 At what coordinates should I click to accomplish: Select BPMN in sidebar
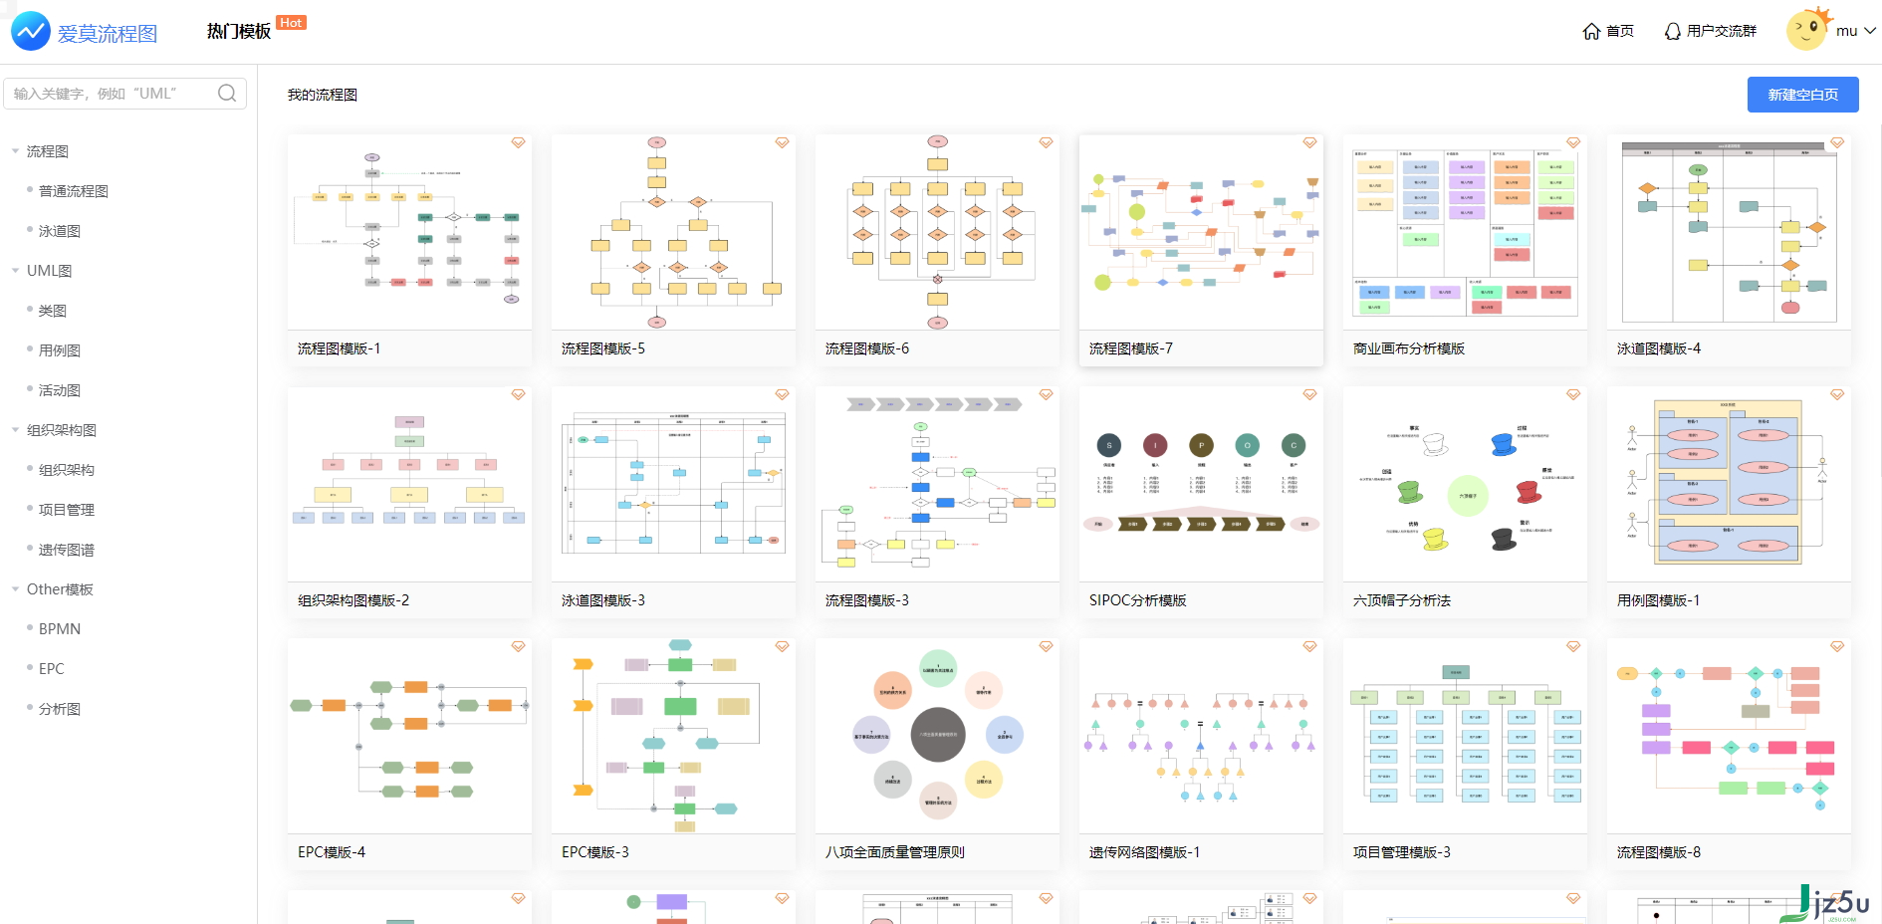(x=60, y=629)
